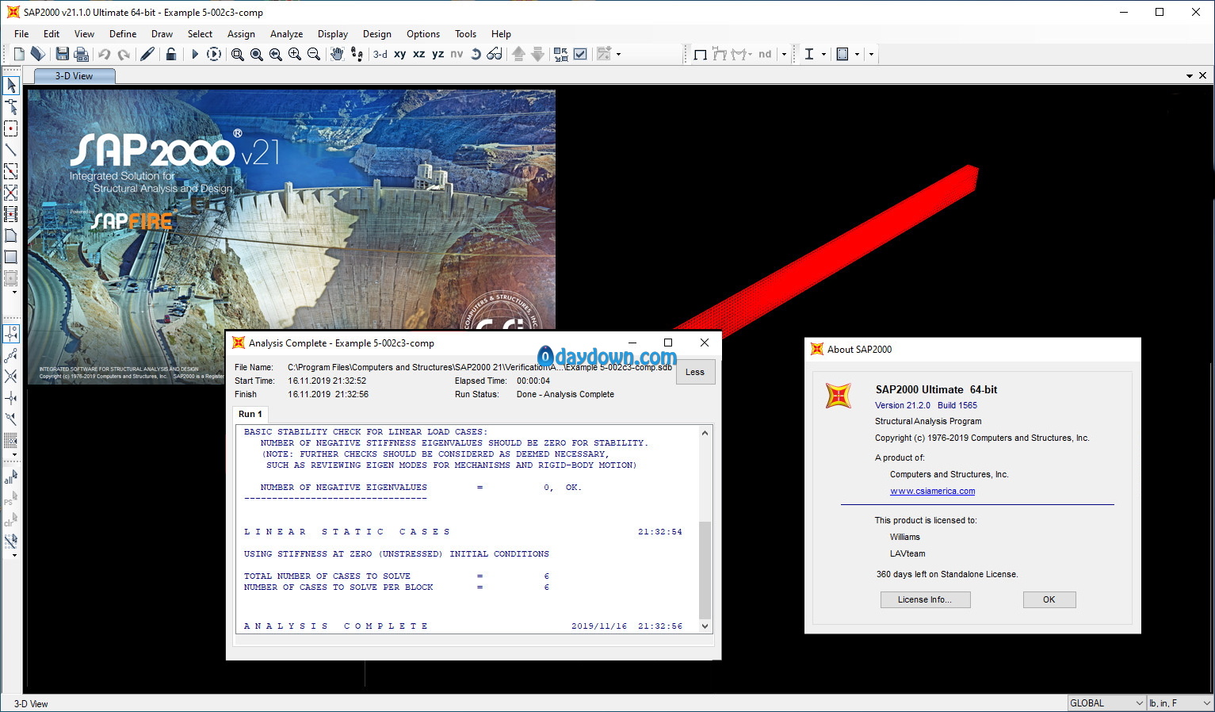This screenshot has width=1215, height=712.
Task: Click the License Info... button
Action: tap(925, 599)
